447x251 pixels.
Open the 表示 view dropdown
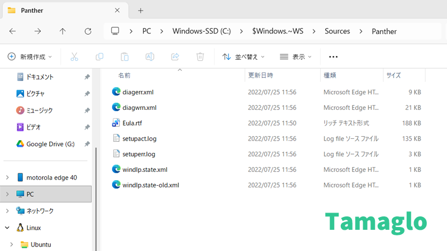(x=296, y=57)
